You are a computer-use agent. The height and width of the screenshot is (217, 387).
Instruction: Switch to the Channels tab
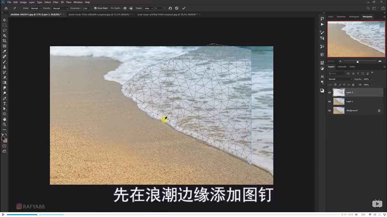click(x=342, y=67)
